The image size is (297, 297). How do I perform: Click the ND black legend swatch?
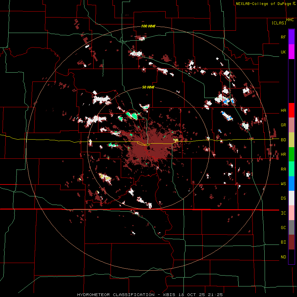[x=291, y=257]
